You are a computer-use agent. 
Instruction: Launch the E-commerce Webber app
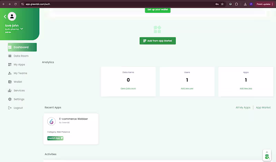[55, 138]
